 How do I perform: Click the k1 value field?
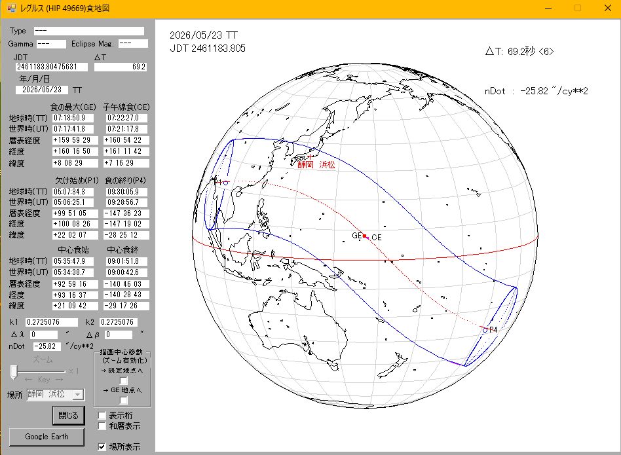pos(52,322)
